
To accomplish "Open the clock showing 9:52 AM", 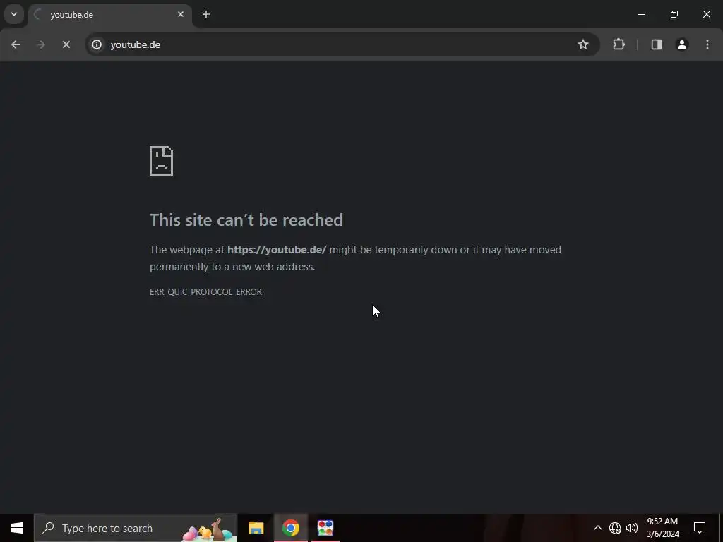I will point(662,528).
